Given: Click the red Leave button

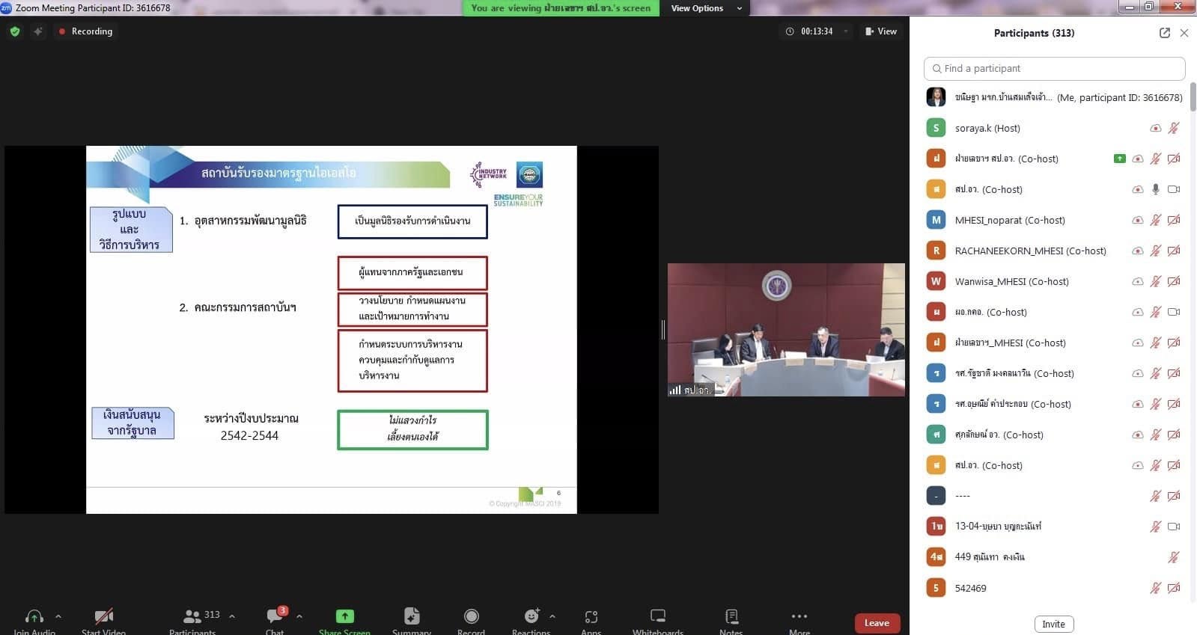Looking at the screenshot, I should click(x=877, y=623).
